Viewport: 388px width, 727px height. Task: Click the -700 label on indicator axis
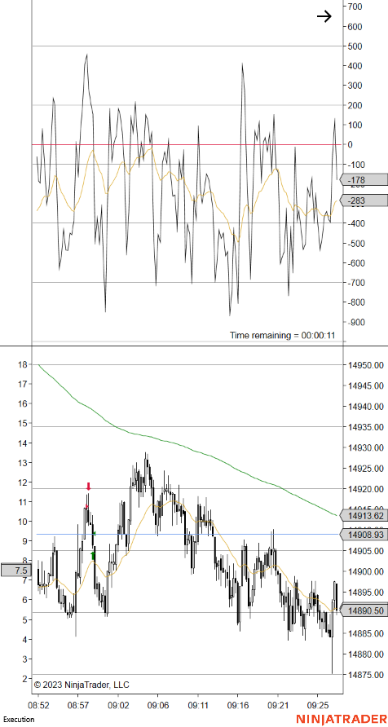pos(355,282)
